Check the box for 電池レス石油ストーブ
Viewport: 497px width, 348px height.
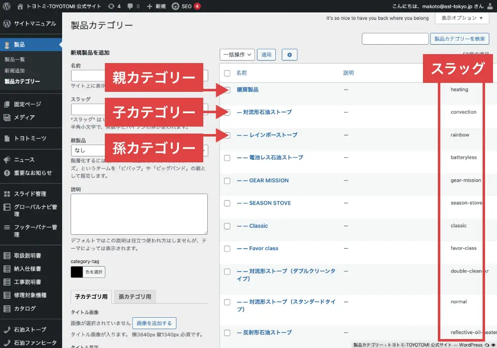(227, 158)
